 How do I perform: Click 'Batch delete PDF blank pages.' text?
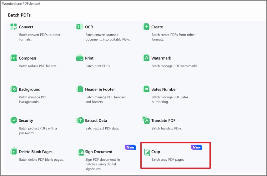point(41,160)
